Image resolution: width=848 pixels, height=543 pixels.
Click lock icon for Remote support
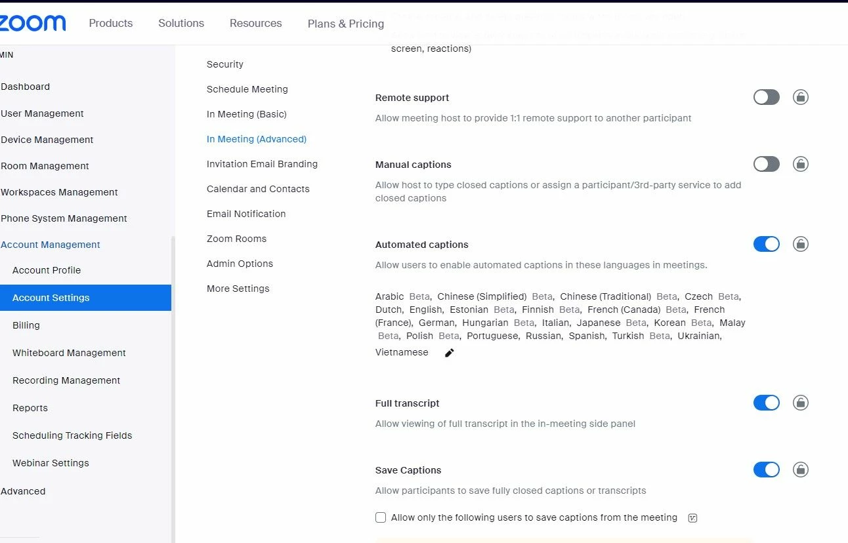(800, 97)
